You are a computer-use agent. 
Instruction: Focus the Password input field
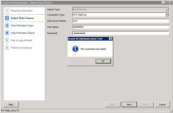121,33
